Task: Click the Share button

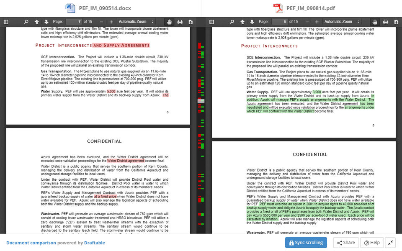Action: pos(346,243)
